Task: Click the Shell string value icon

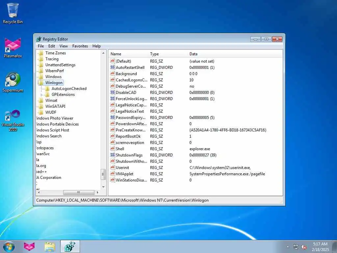Action: pyautogui.click(x=113, y=149)
